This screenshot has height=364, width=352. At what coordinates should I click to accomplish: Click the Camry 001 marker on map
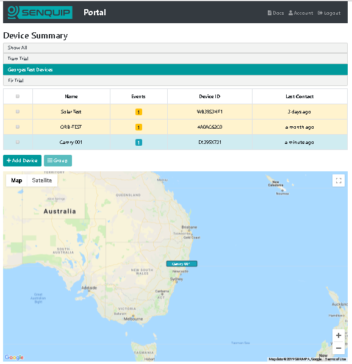(182, 264)
